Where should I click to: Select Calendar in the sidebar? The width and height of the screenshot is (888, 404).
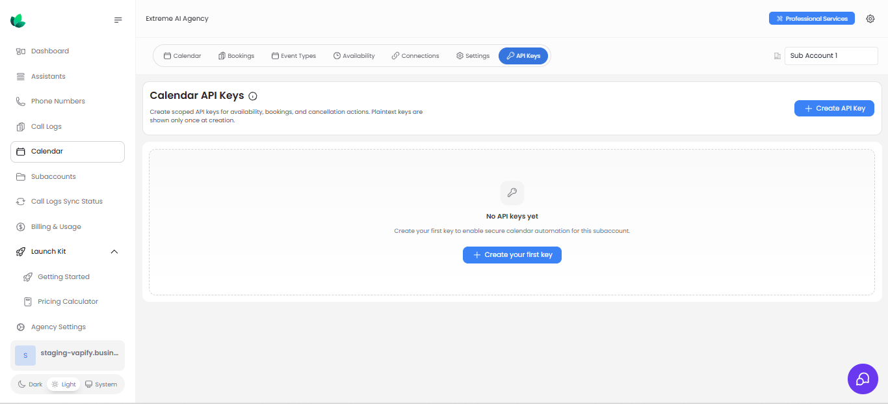pos(68,152)
